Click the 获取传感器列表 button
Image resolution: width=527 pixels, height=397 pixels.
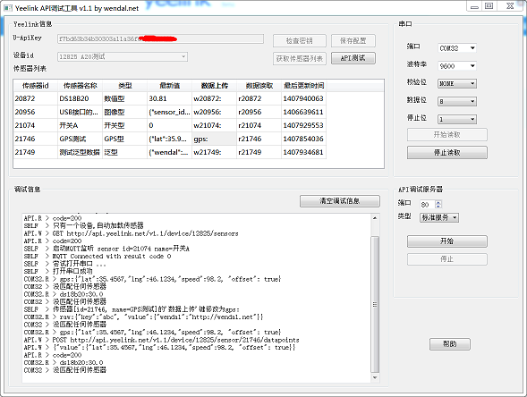click(x=299, y=58)
